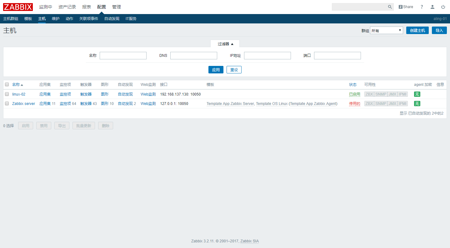This screenshot has width=450, height=248.
Task: Go to the 关联项事件 submenu tab
Action: pyautogui.click(x=89, y=19)
